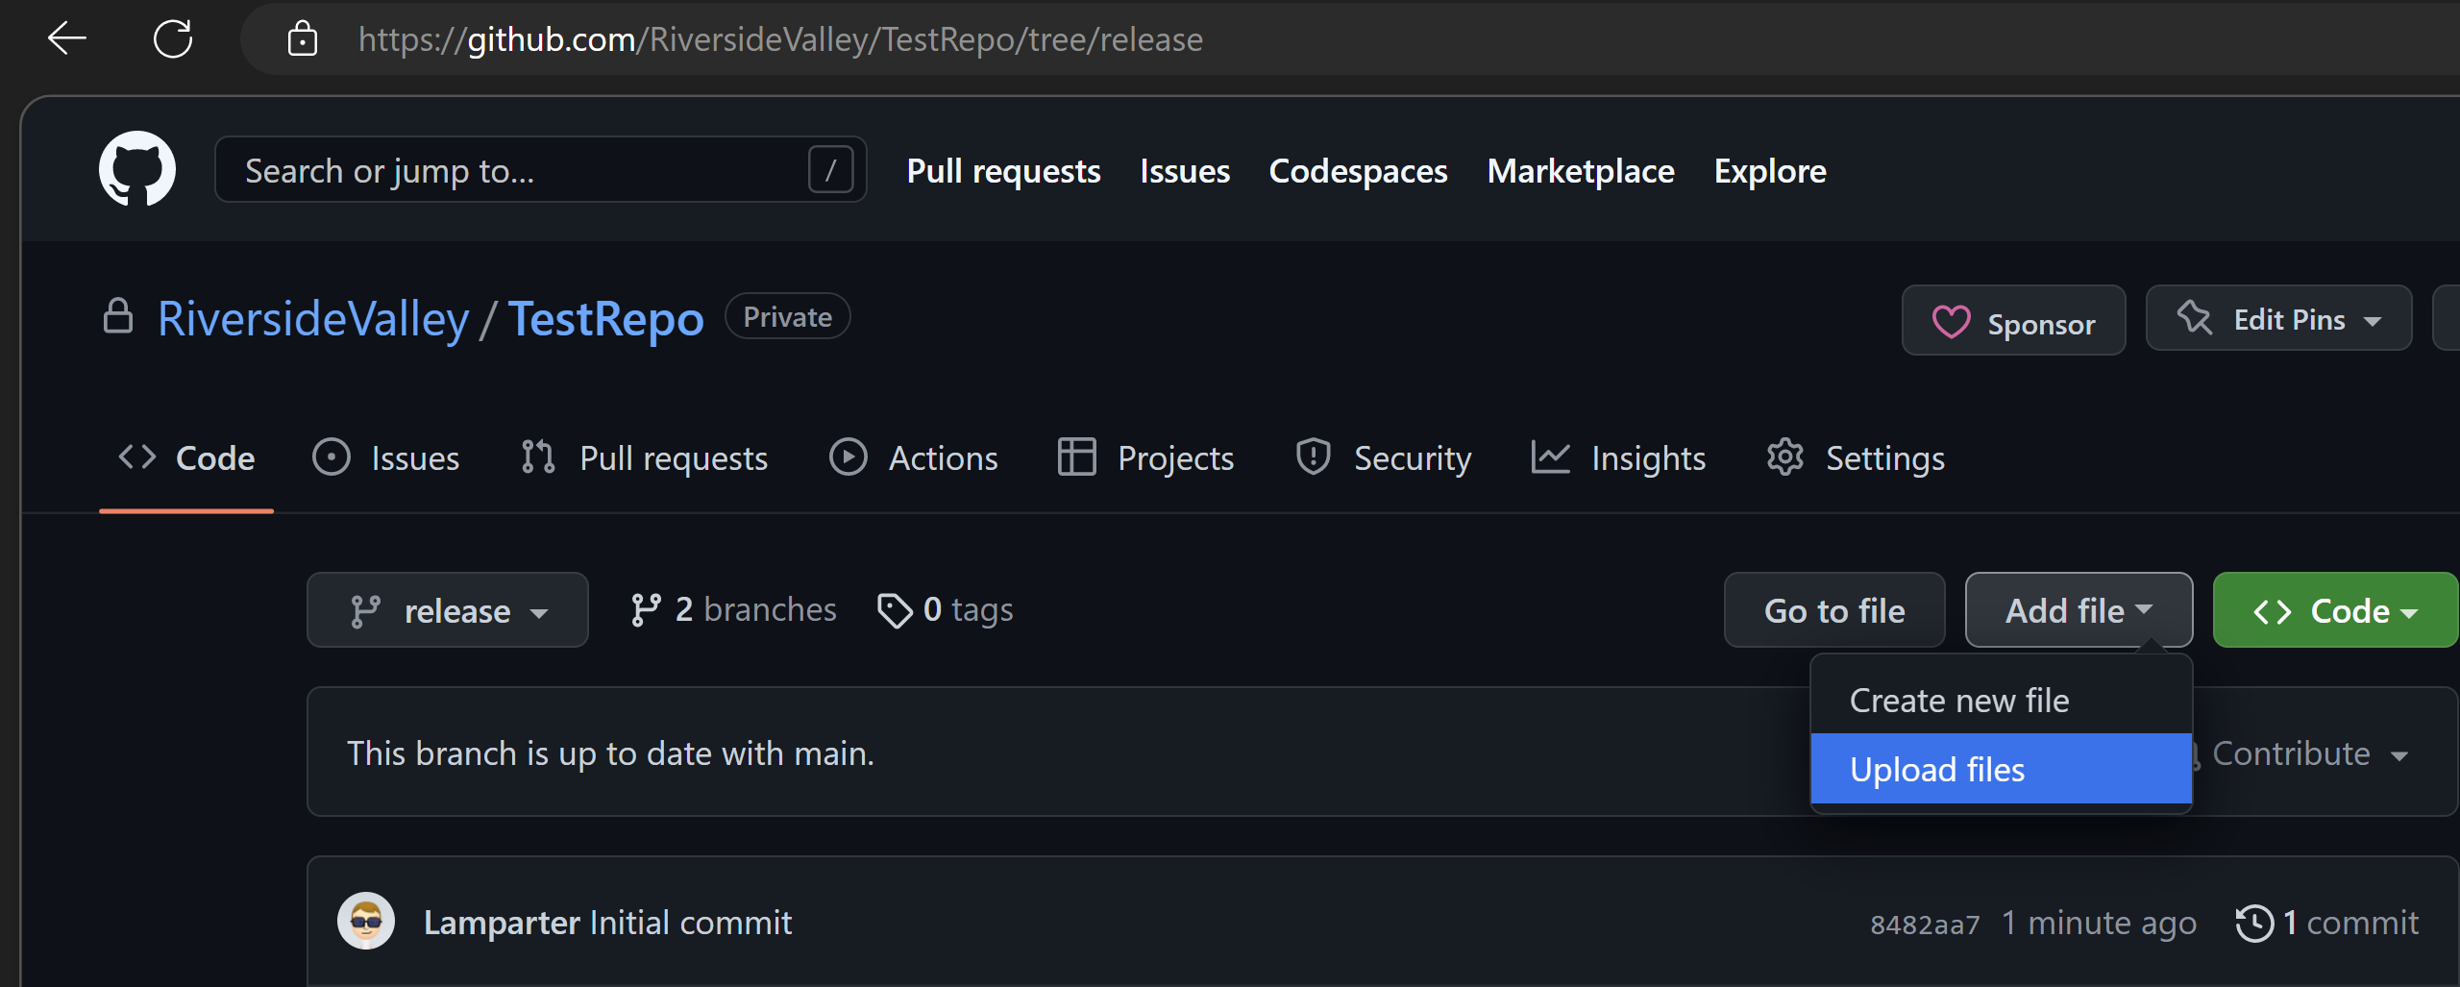Click the GitHub octocat logo

[136, 169]
